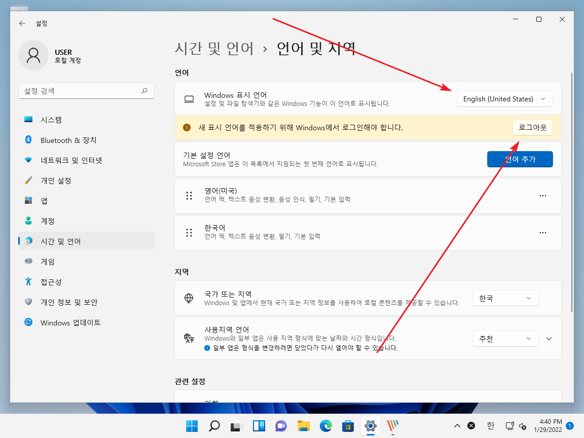Open 개인 설정 category
The width and height of the screenshot is (584, 438).
(86, 180)
